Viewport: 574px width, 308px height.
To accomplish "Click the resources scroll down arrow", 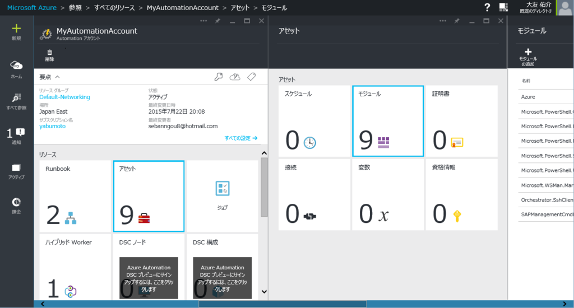I will click(264, 292).
